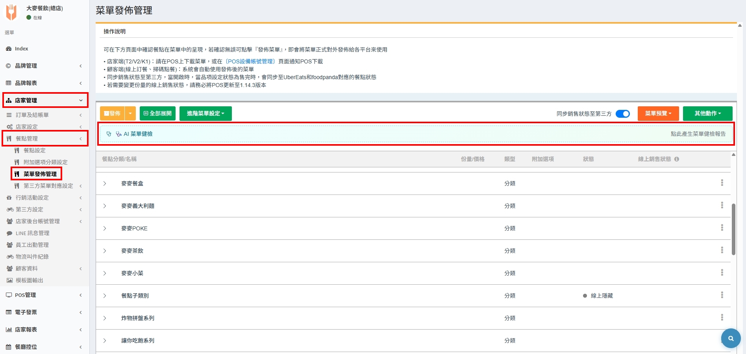
Task: Expand the 電子發票 sidebar section
Action: [x=44, y=312]
